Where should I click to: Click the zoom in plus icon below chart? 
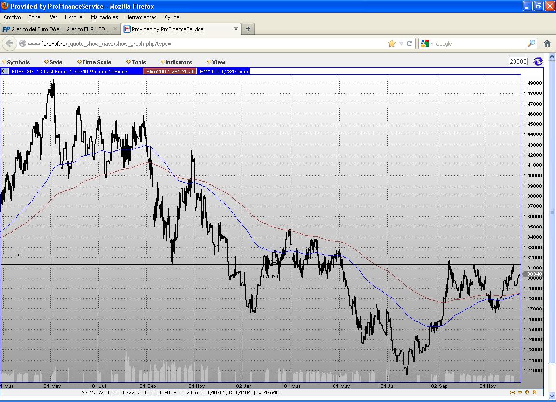pyautogui.click(x=528, y=392)
